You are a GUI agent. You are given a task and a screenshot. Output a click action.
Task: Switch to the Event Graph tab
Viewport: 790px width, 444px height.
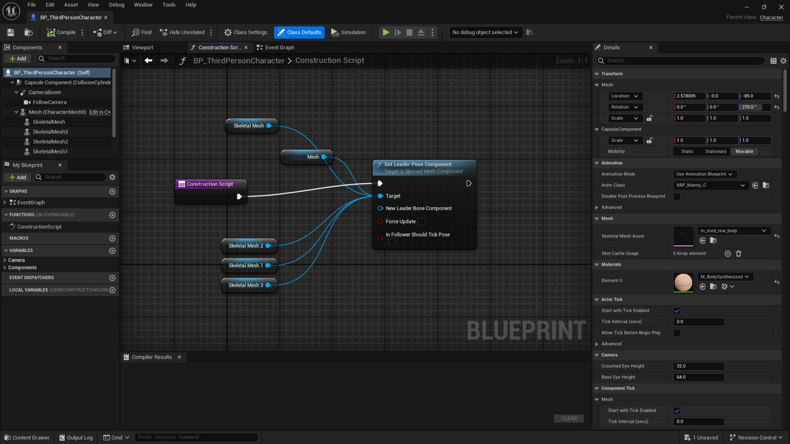click(276, 47)
